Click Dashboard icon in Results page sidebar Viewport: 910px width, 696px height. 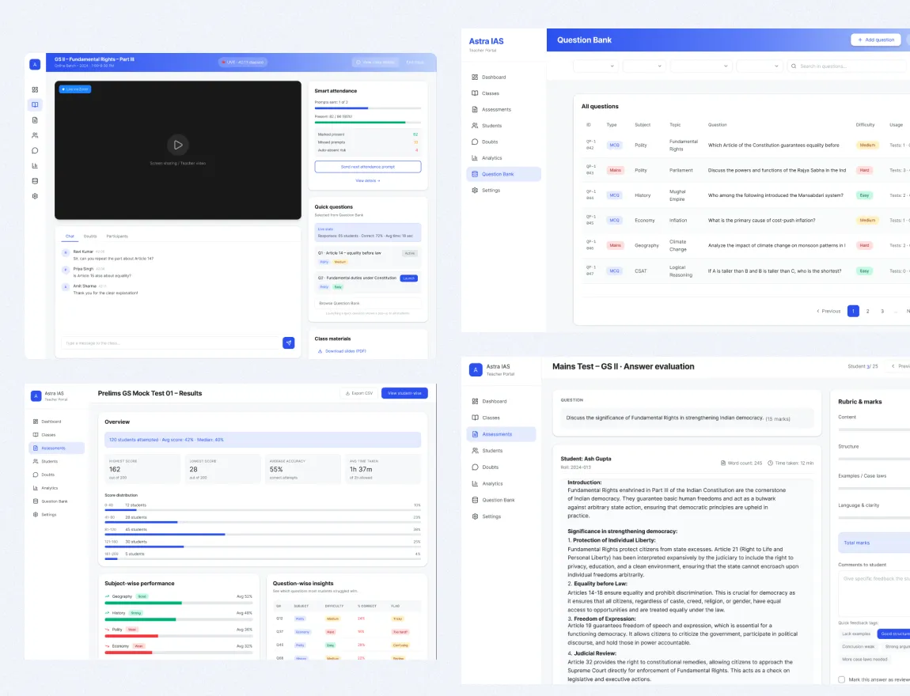36,422
